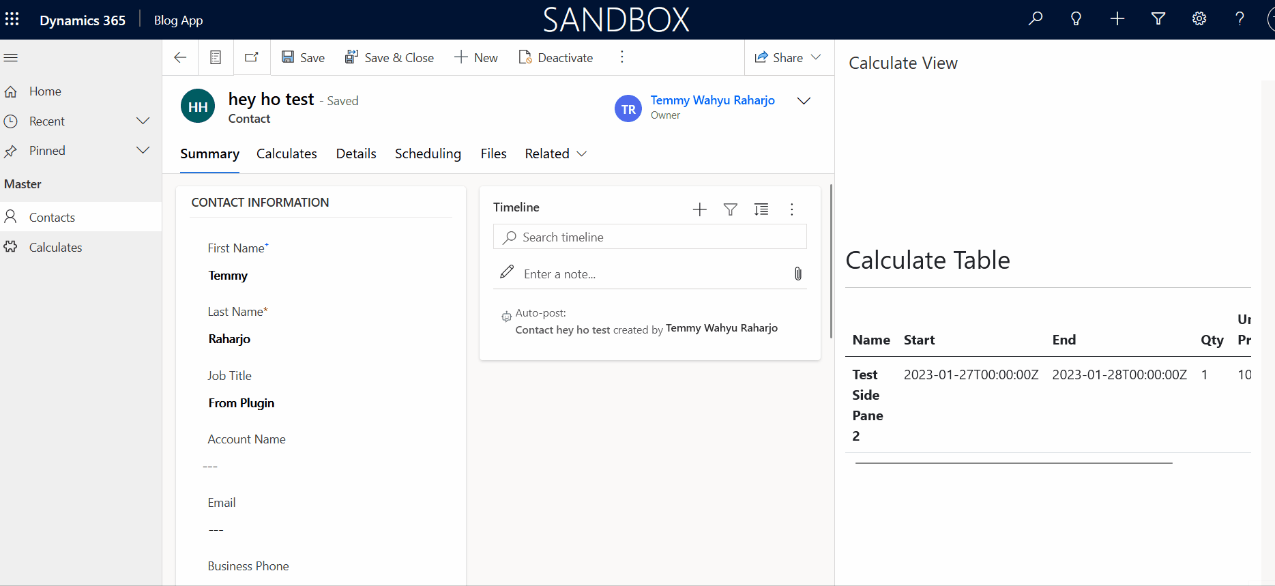The height and width of the screenshot is (586, 1275).
Task: Switch to the Scheduling tab
Action: pos(428,153)
